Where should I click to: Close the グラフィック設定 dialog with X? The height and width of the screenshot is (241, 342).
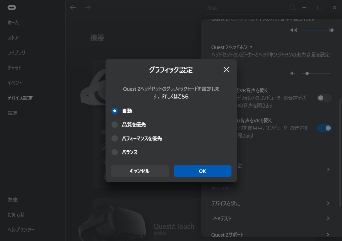point(226,70)
